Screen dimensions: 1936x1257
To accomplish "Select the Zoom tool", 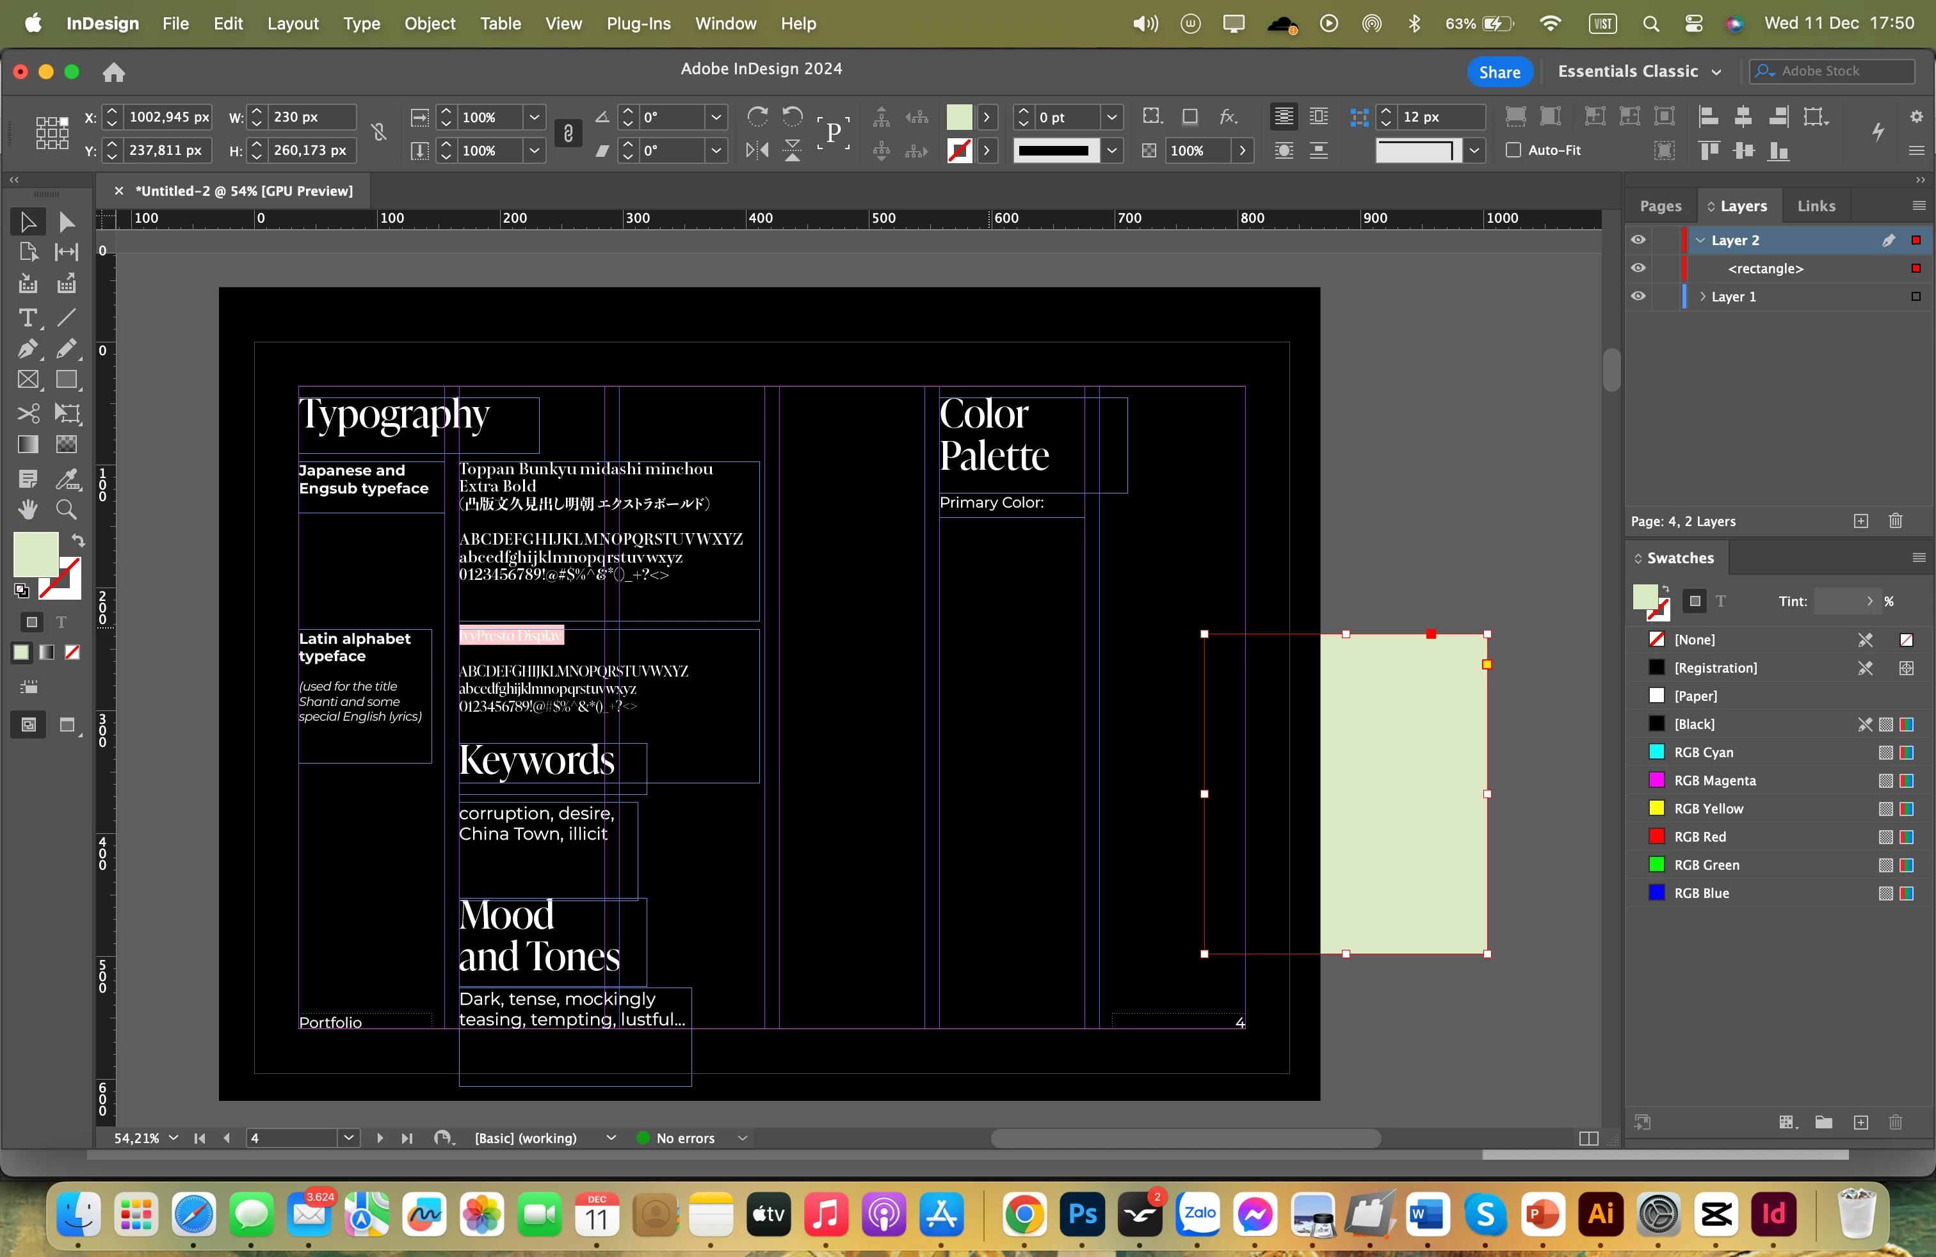I will [x=66, y=510].
